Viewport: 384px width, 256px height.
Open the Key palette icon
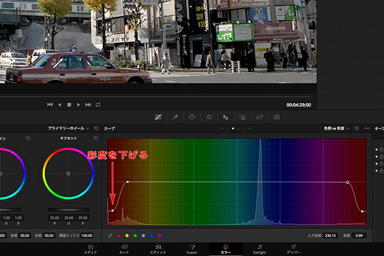coord(243,117)
